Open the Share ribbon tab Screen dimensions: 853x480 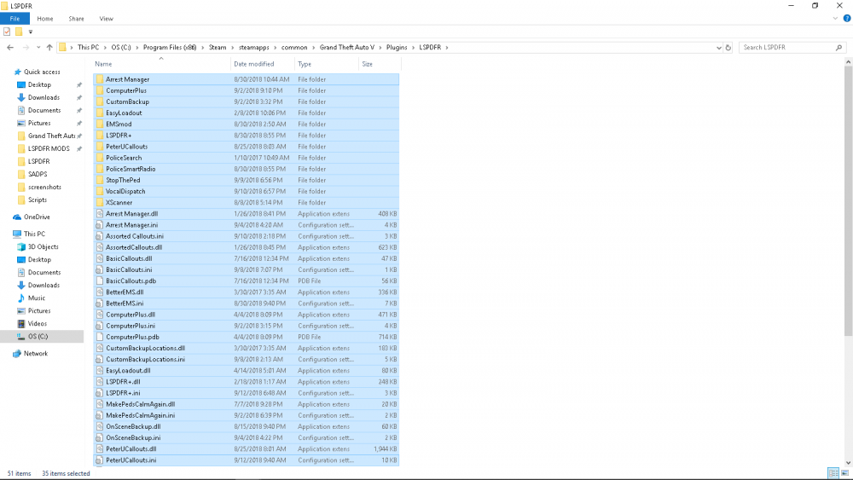(x=76, y=19)
